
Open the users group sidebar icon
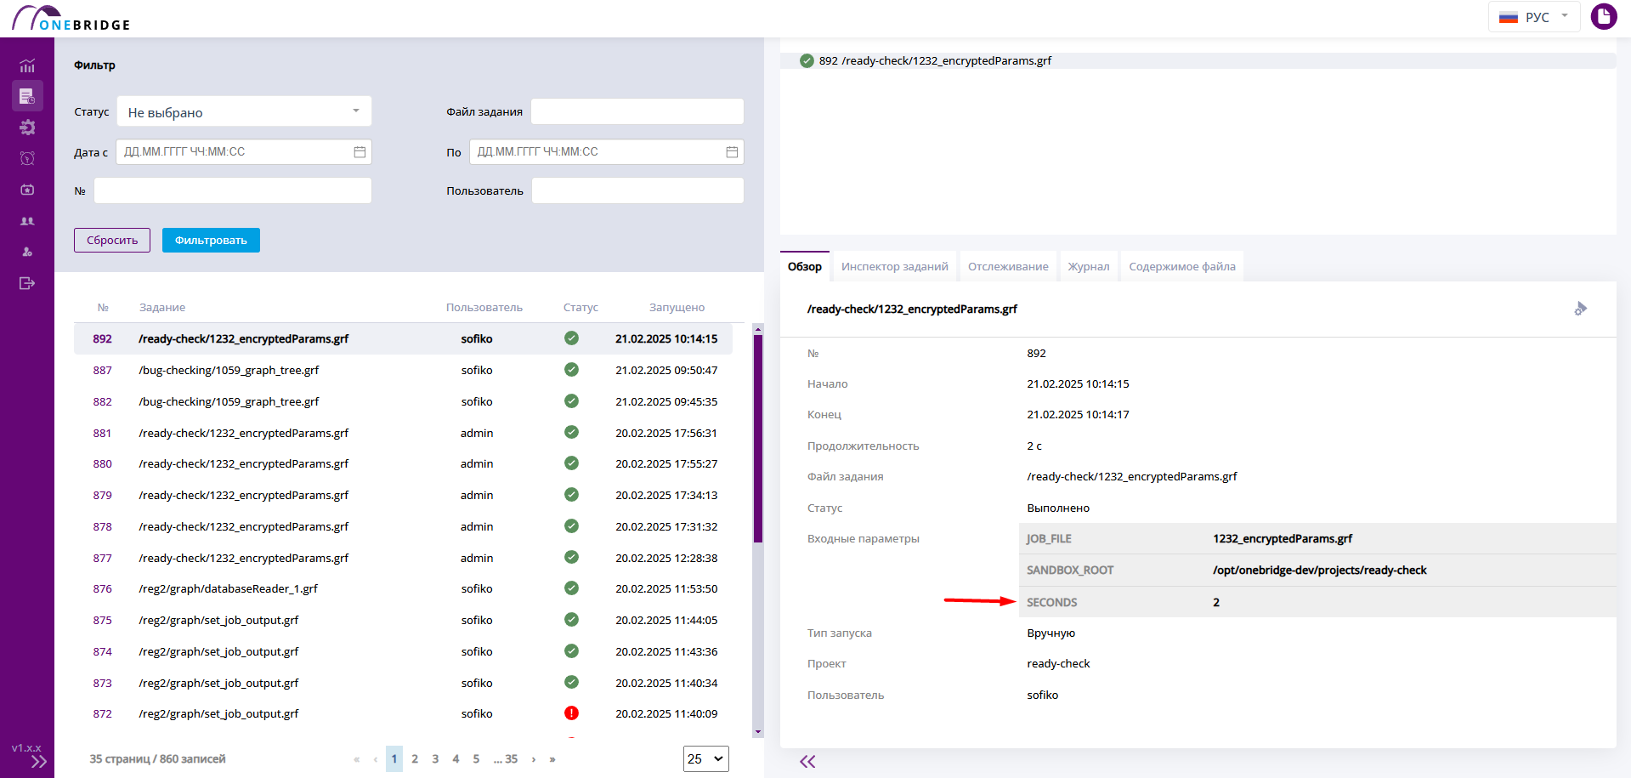click(x=27, y=221)
